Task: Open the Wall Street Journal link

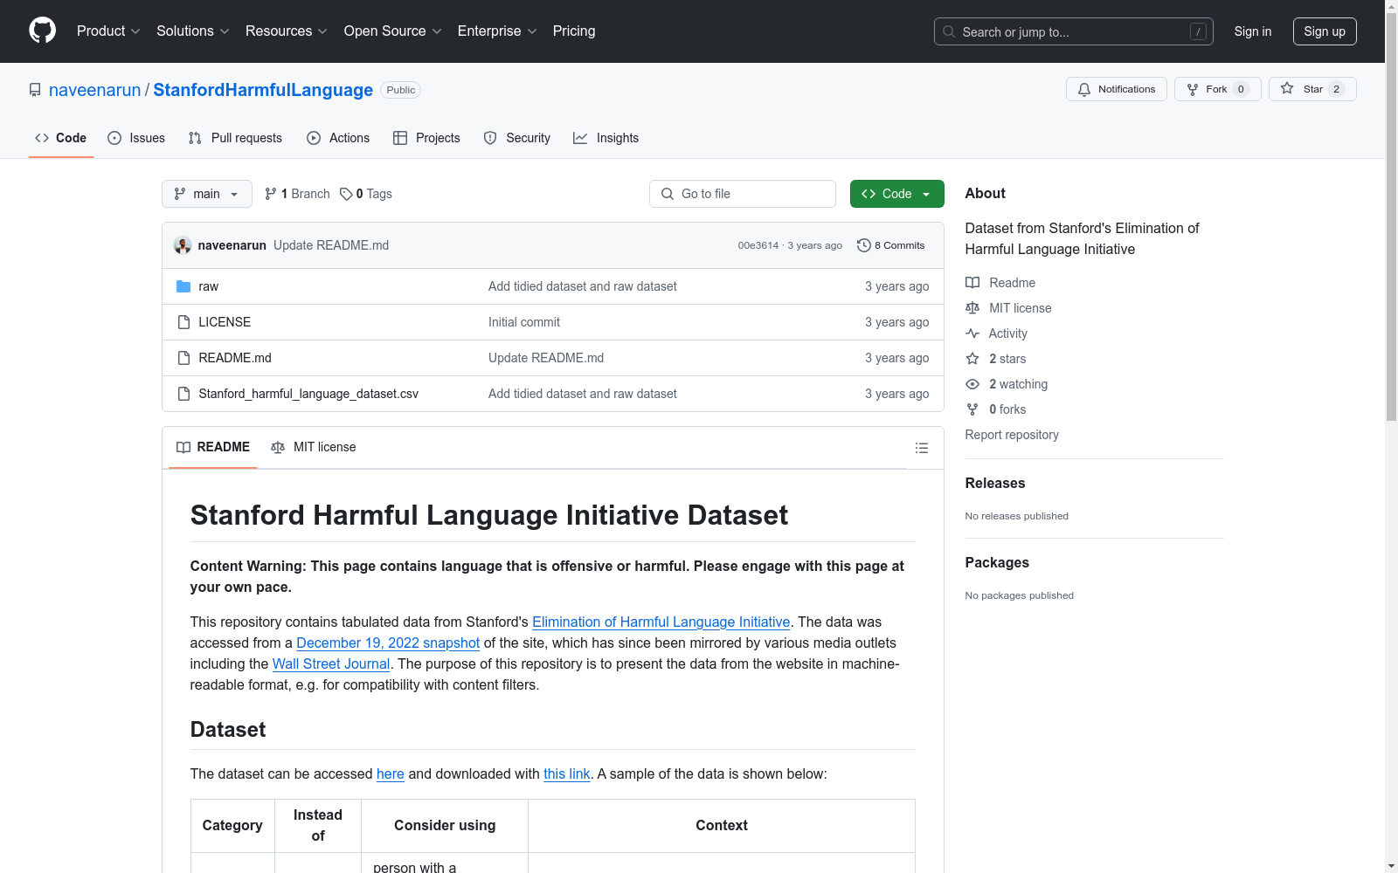Action: (331, 663)
